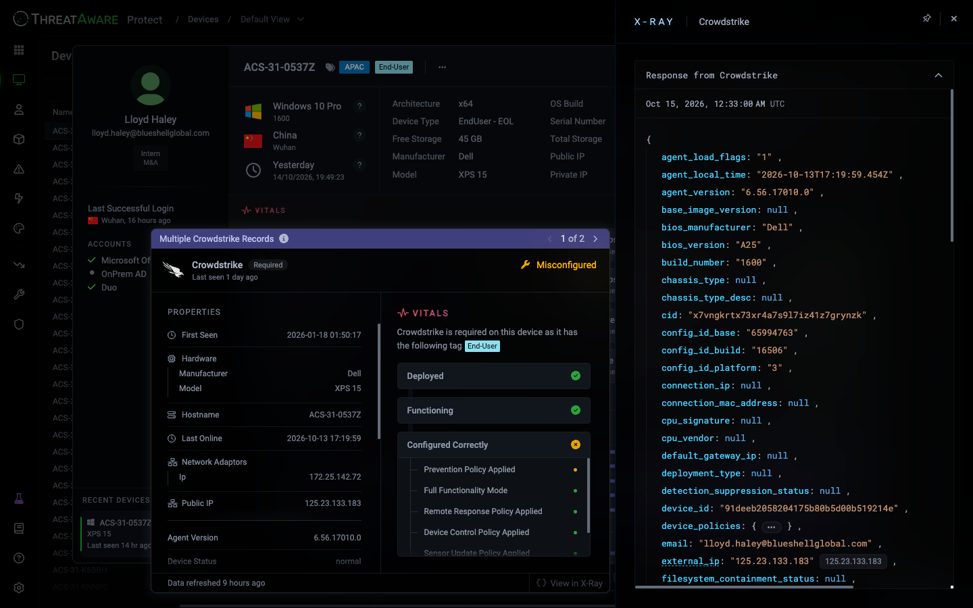Pin the X-Ray panel
The image size is (973, 608).
[927, 19]
